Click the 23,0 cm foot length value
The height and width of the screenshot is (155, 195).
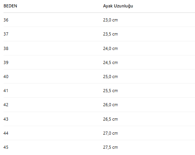tap(111, 20)
